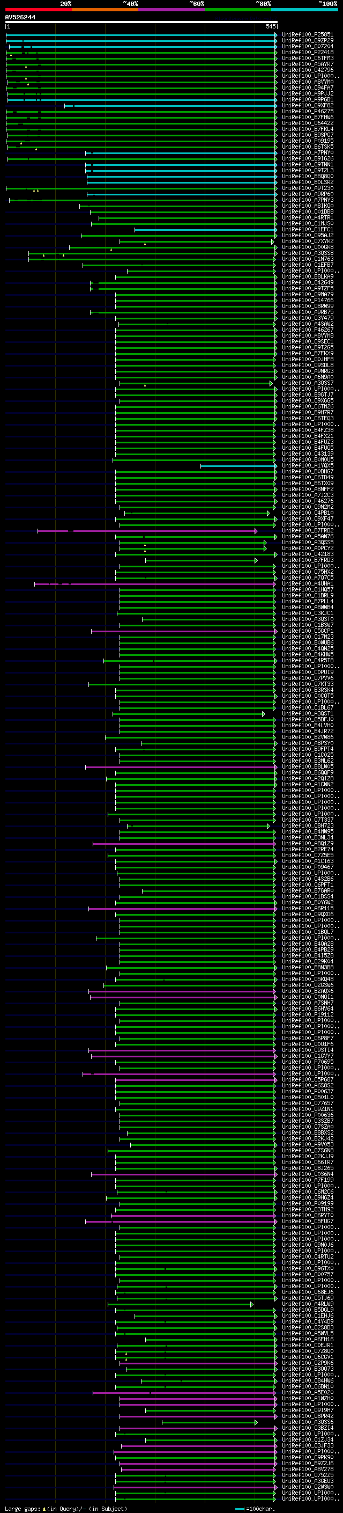Click hit label UniRef100_Q01DB8

tap(307, 211)
